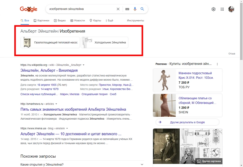Open the Ещё menu
This screenshot has width=243, height=167.
[x=110, y=20]
